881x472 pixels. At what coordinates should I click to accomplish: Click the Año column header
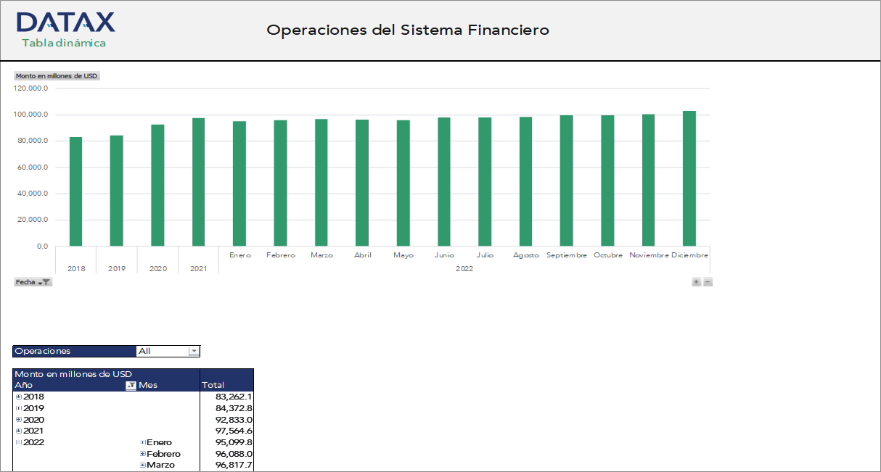point(22,385)
